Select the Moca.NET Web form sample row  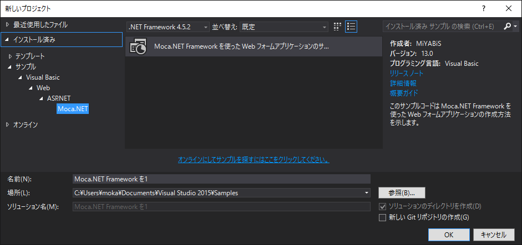(254, 47)
